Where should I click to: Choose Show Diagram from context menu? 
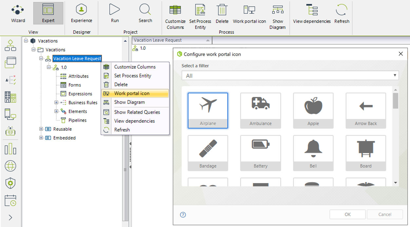135,102
